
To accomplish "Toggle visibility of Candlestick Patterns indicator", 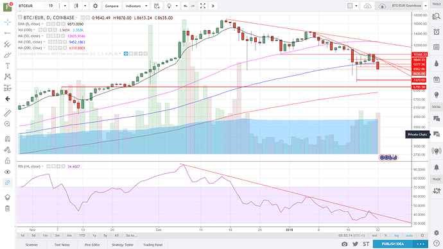I will [x=126, y=54].
